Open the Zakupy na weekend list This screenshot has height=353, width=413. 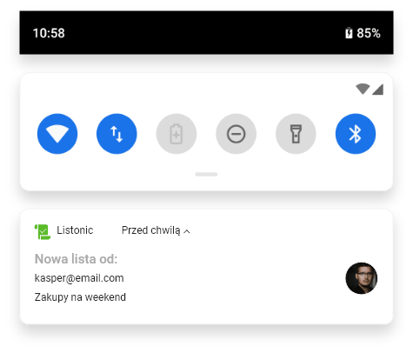(80, 297)
